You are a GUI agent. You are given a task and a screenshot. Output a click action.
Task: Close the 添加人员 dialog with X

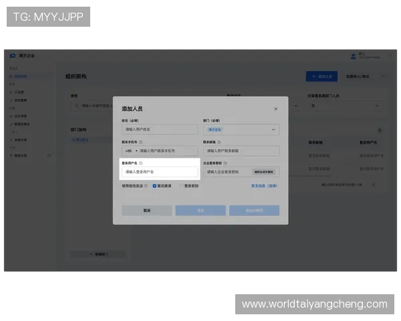(276, 108)
